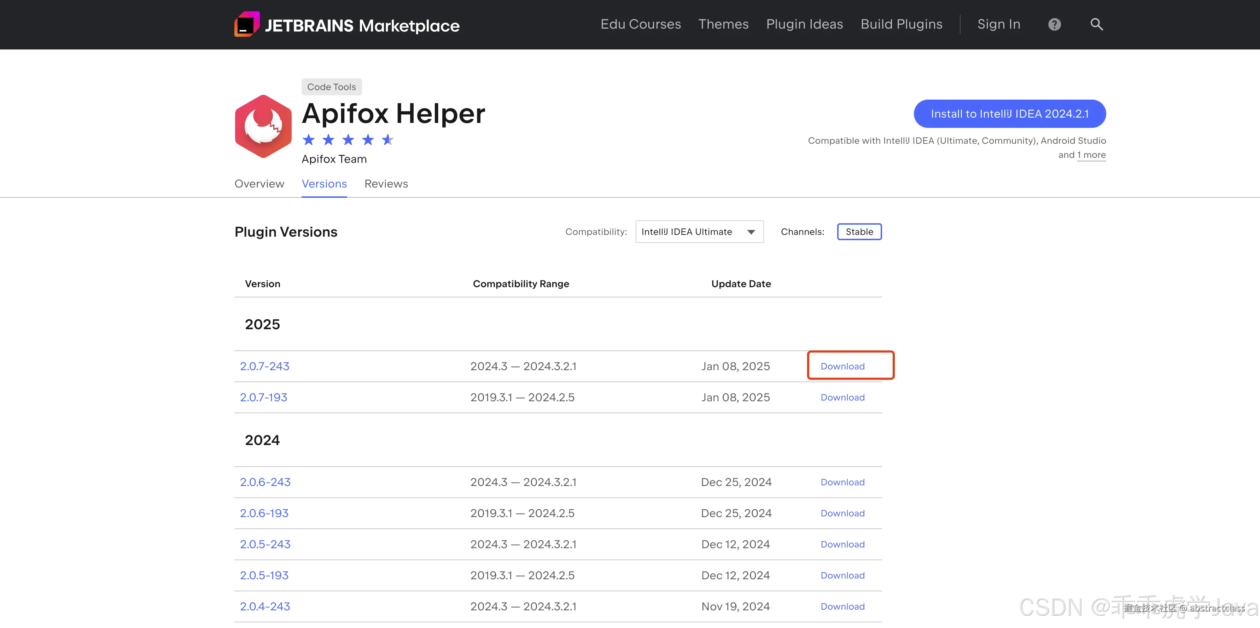The width and height of the screenshot is (1260, 628).
Task: Click the Code Tools category tag
Action: (331, 87)
